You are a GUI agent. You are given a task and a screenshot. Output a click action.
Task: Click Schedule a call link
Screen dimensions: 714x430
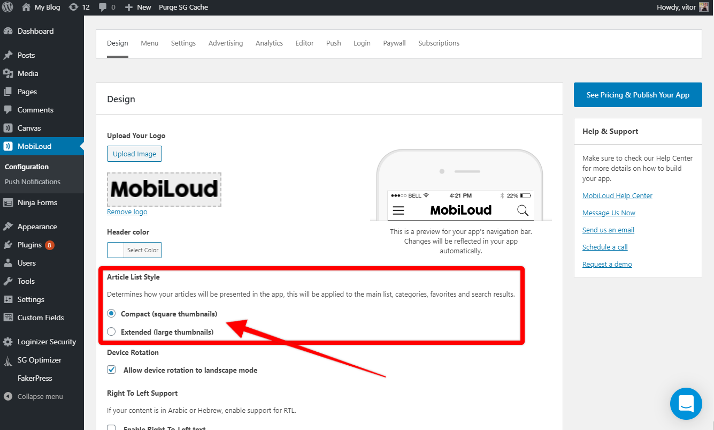click(x=605, y=247)
